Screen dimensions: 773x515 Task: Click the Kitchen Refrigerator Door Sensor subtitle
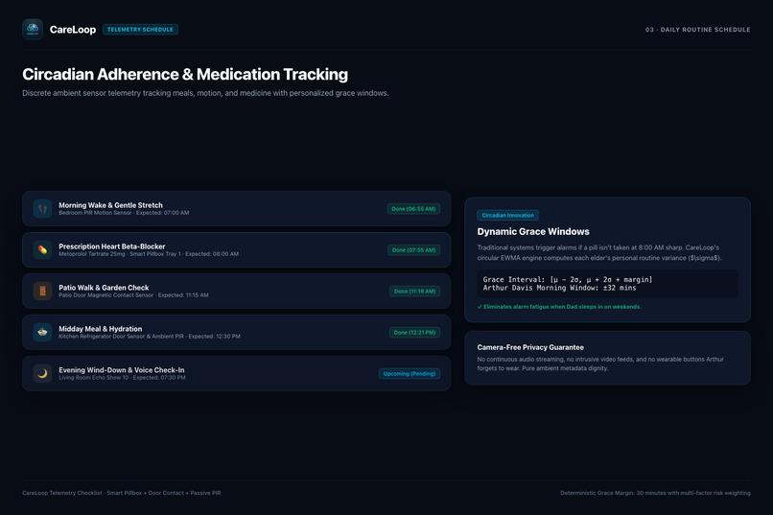click(150, 336)
